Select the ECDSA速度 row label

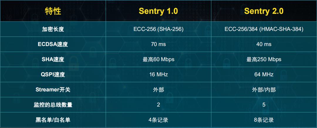pyautogui.click(x=53, y=45)
